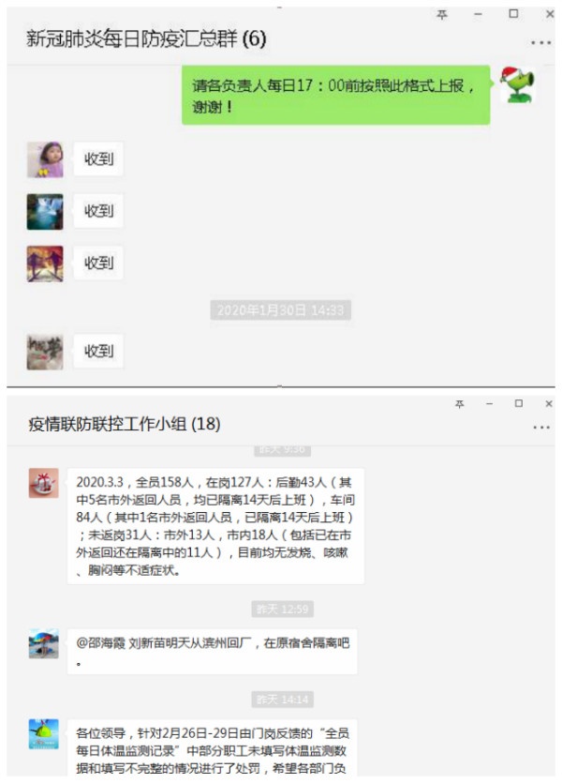Open profile of calligraphy avatar member
This screenshot has width=562, height=783.
[x=45, y=352]
